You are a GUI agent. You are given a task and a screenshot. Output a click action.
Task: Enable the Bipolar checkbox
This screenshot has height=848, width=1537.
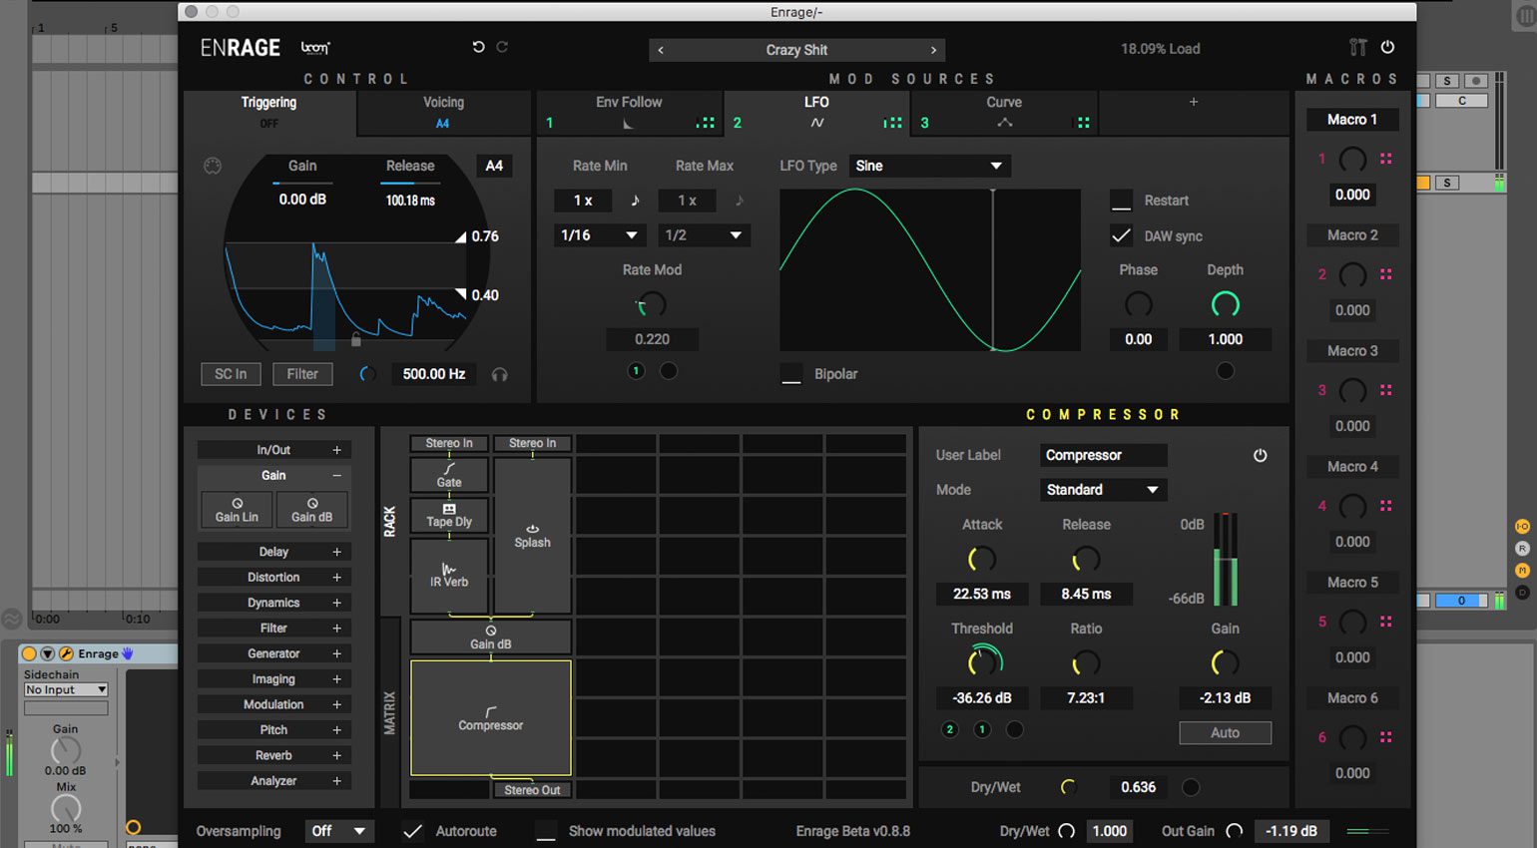790,374
